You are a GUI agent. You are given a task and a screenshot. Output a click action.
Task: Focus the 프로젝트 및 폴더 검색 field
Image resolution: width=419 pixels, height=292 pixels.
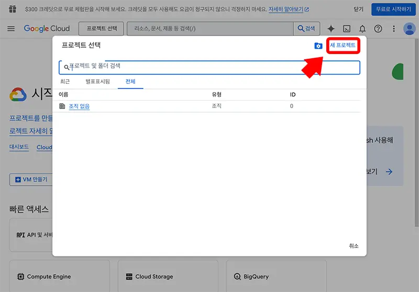[210, 68]
